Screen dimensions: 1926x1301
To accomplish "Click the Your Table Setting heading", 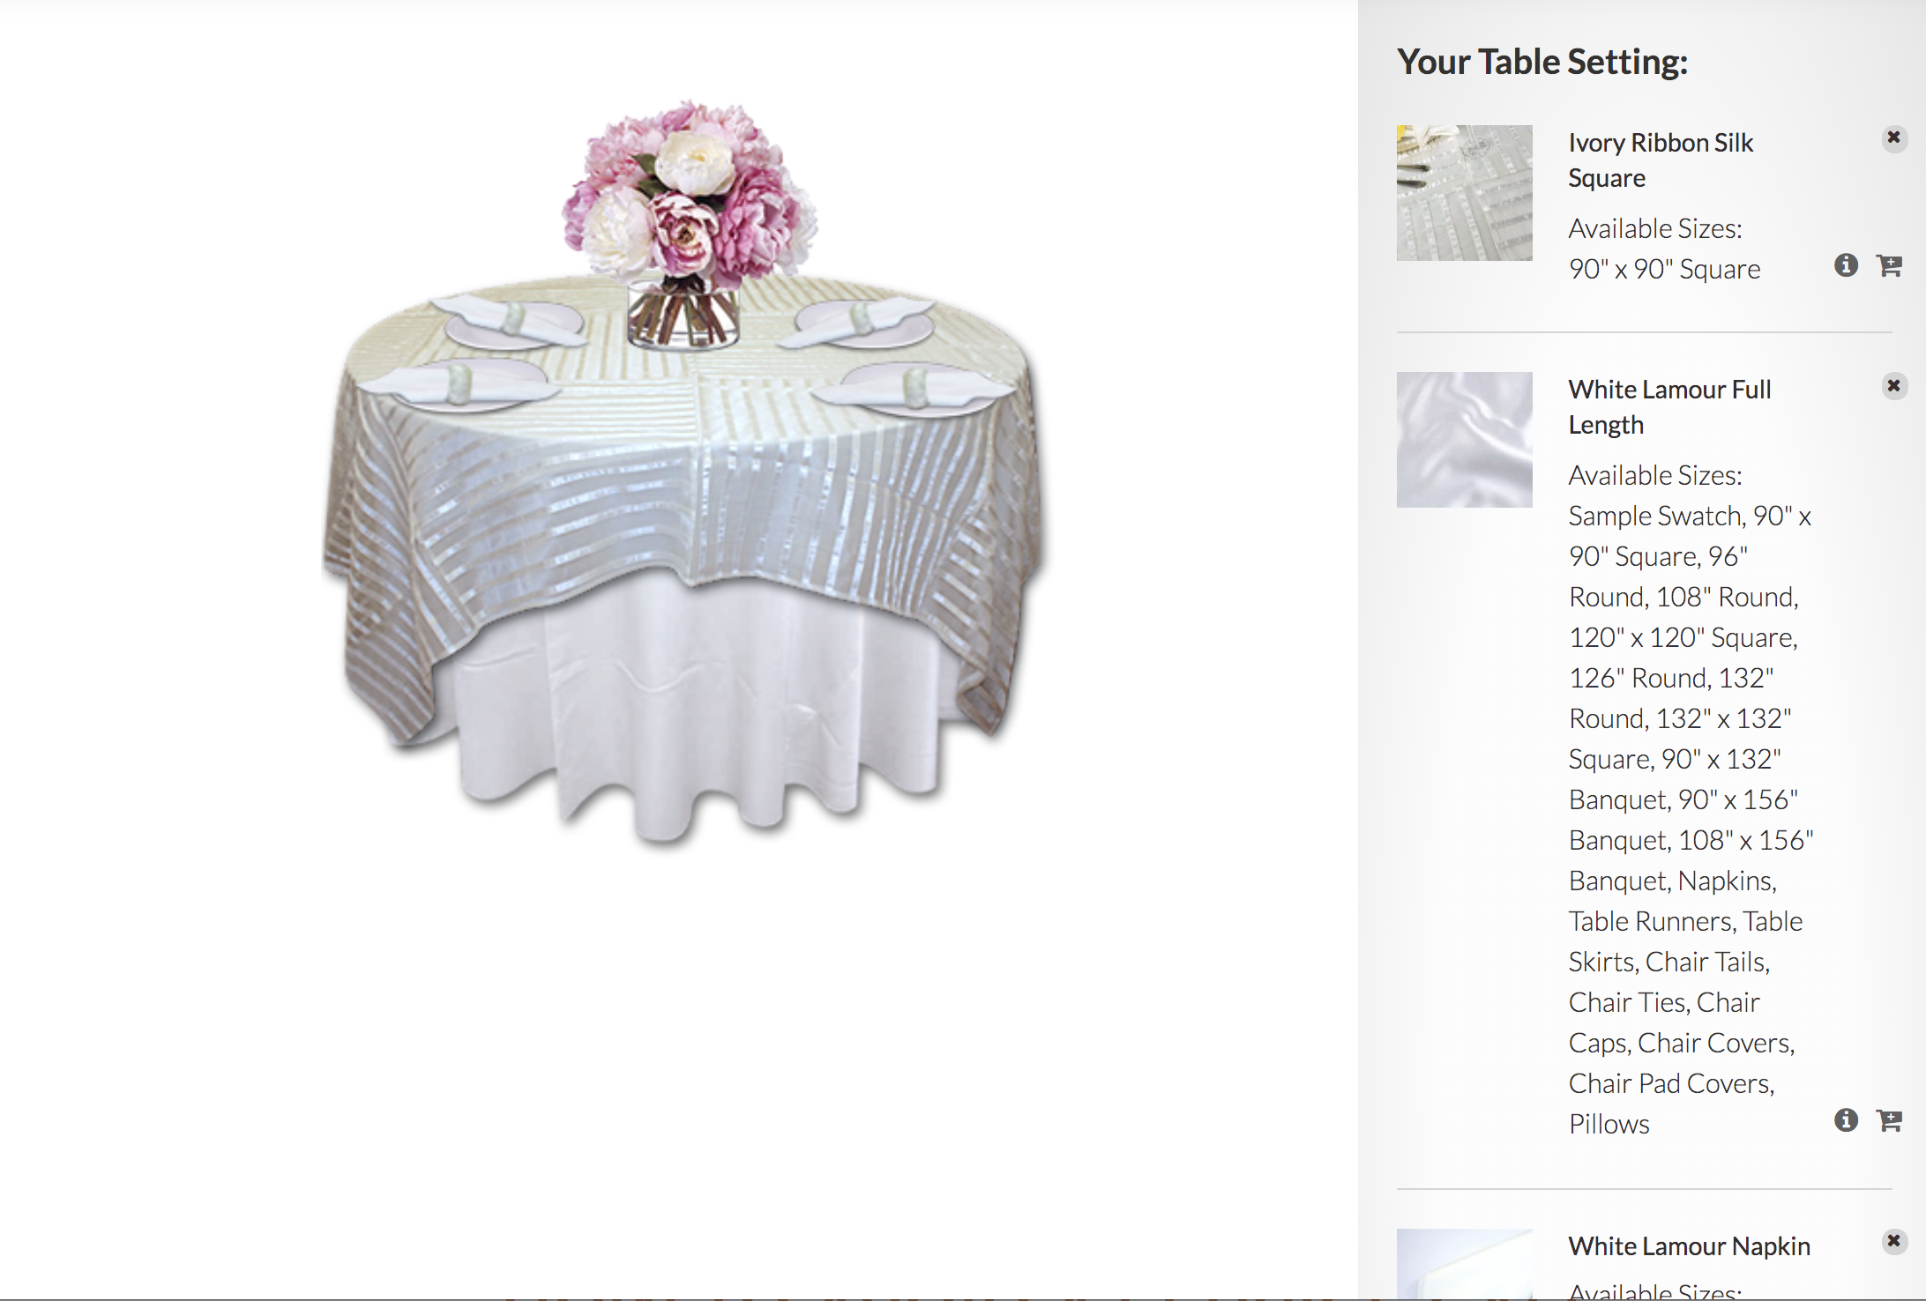I will pyautogui.click(x=1542, y=62).
